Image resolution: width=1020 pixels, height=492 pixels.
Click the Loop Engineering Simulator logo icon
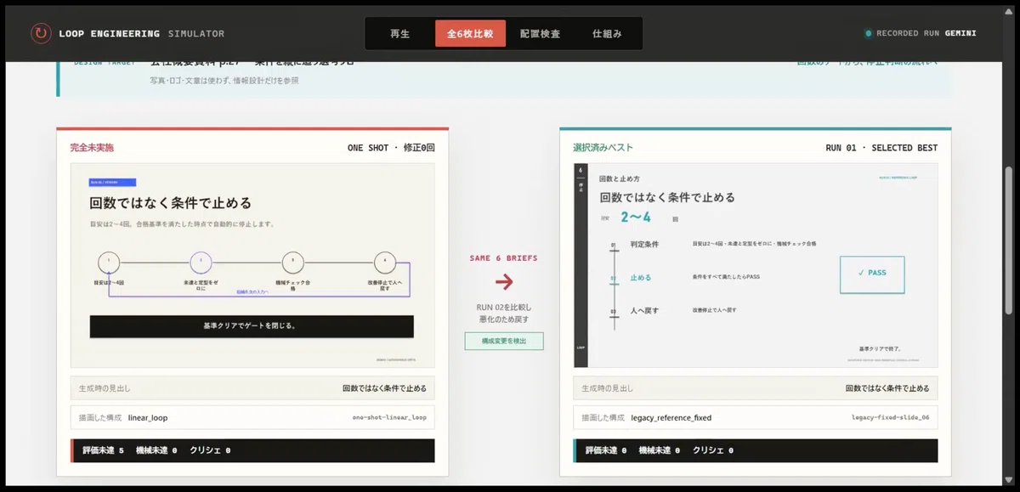coord(41,33)
